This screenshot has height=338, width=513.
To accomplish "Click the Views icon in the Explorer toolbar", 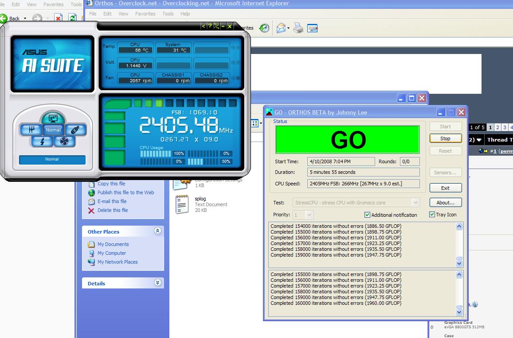I will [255, 123].
